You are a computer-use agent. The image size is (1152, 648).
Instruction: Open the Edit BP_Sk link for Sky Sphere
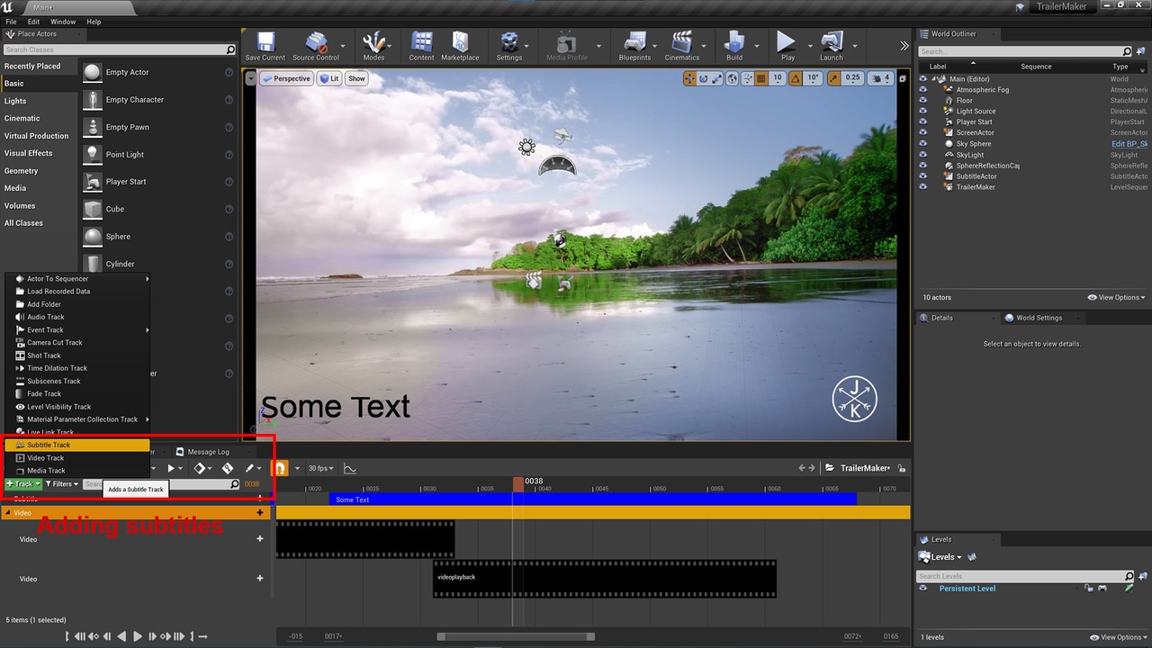1129,144
